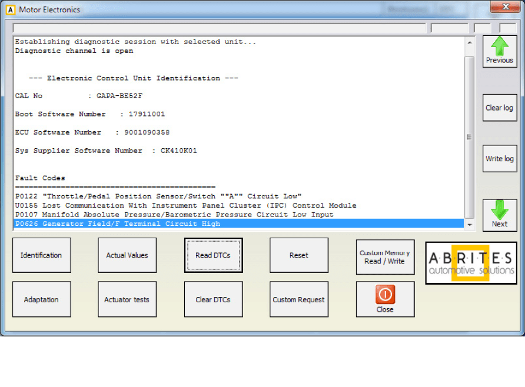Click the Clear log button

pyautogui.click(x=499, y=108)
